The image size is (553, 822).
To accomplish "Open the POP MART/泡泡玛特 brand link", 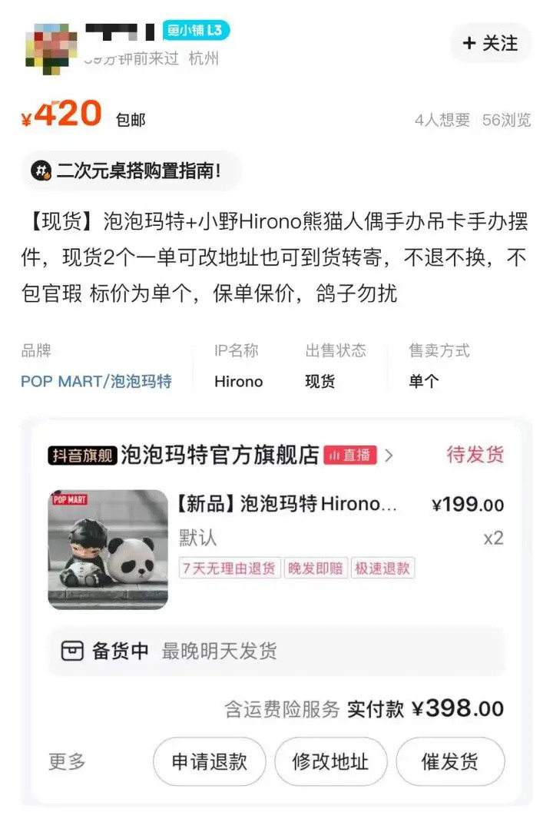I will pos(96,381).
